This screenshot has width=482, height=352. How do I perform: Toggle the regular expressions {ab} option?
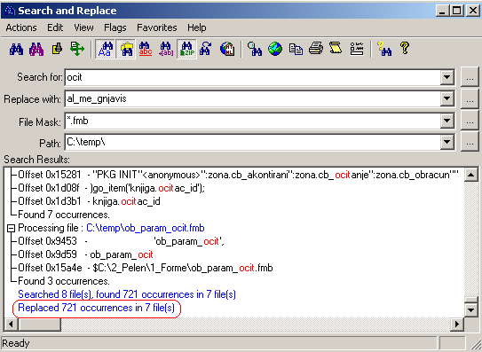tap(166, 49)
